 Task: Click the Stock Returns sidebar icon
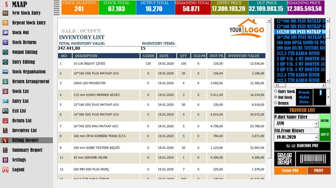coord(6,42)
